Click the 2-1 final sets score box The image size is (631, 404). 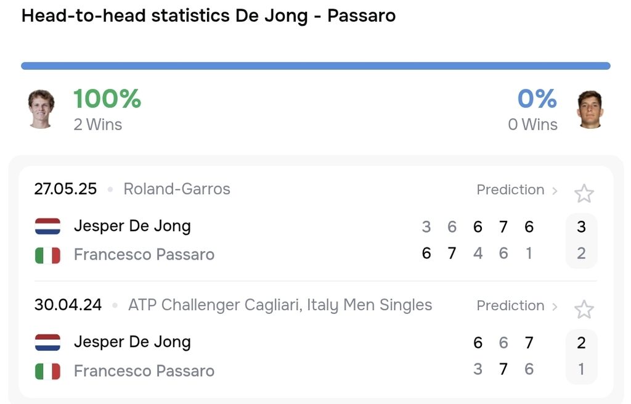(x=581, y=357)
